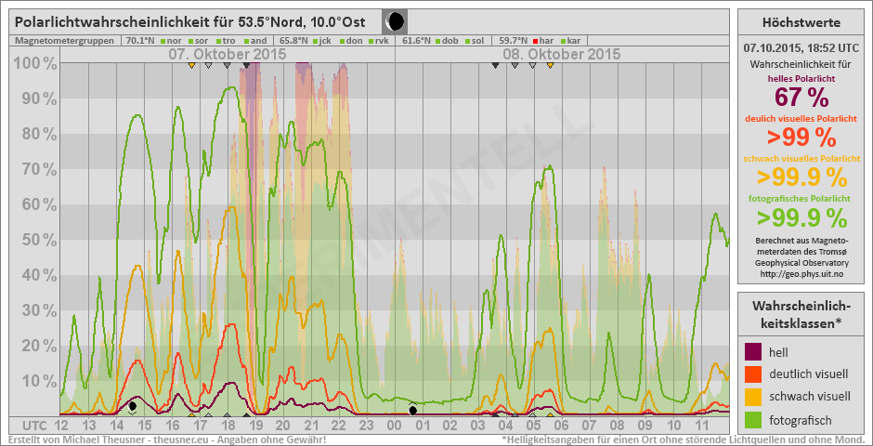Viewport: 873px width, 446px height.
Task: Click the black moon marker near 14 UTC
Action: click(x=133, y=406)
